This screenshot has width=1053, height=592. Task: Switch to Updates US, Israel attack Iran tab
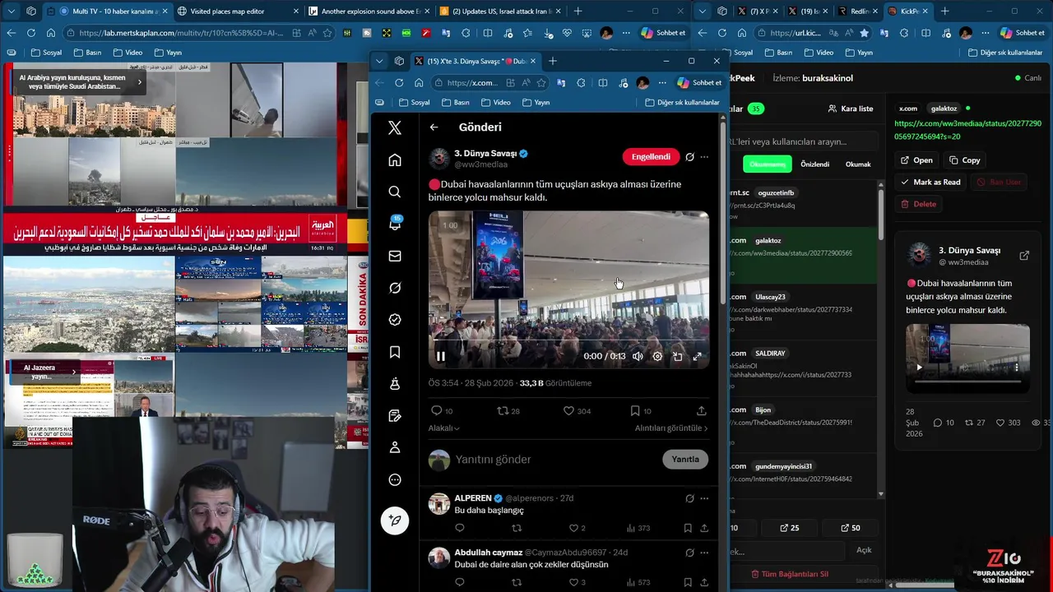pos(500,12)
